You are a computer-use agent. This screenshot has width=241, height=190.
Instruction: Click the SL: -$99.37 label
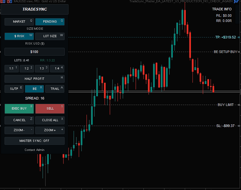tap(225, 126)
